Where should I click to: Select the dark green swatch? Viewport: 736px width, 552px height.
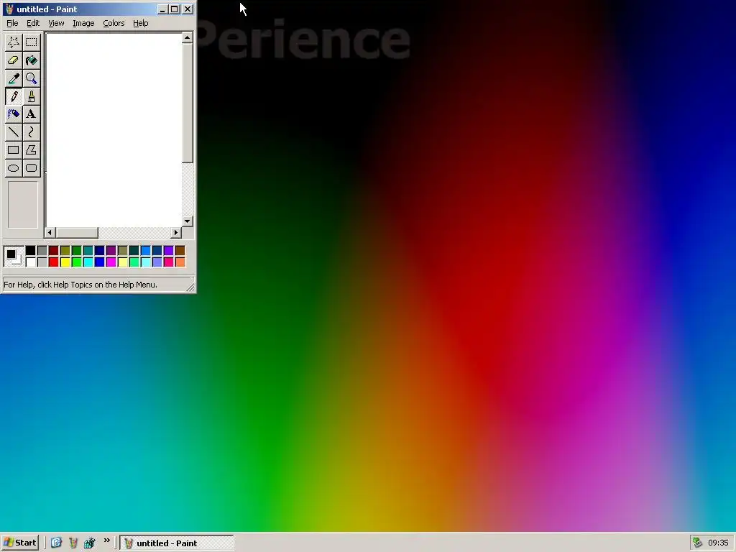76,251
